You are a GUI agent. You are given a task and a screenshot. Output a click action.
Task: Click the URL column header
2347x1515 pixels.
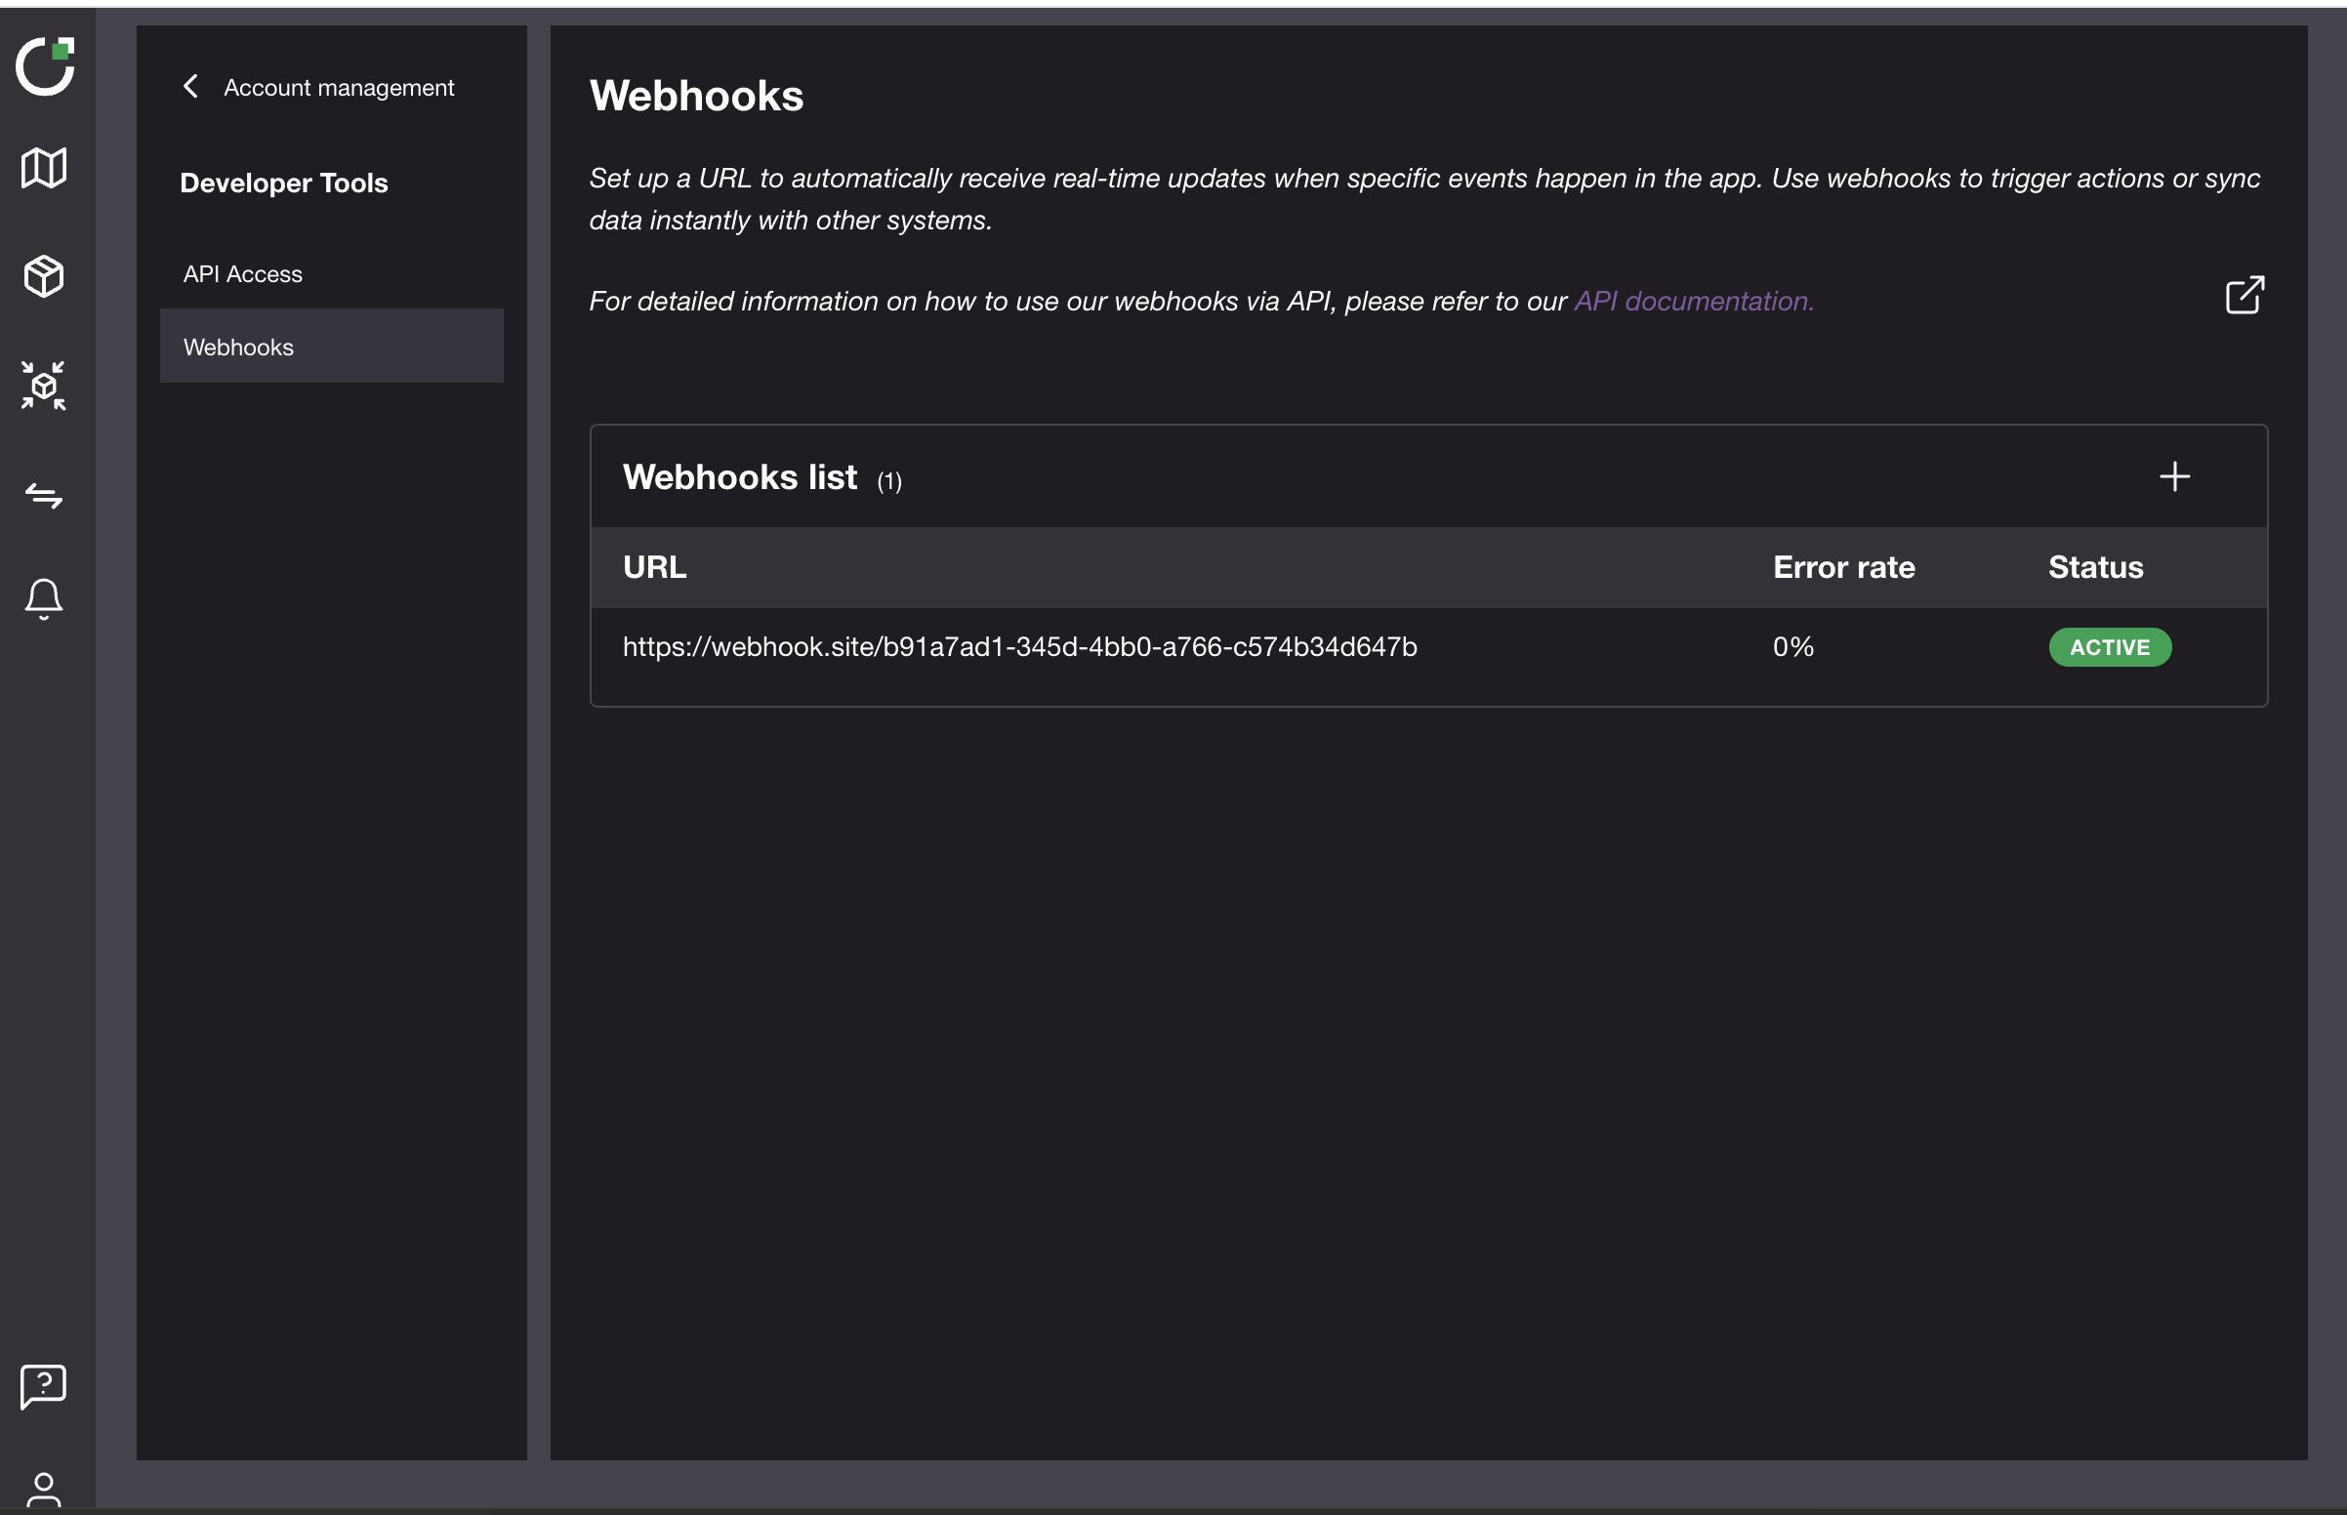pos(654,567)
